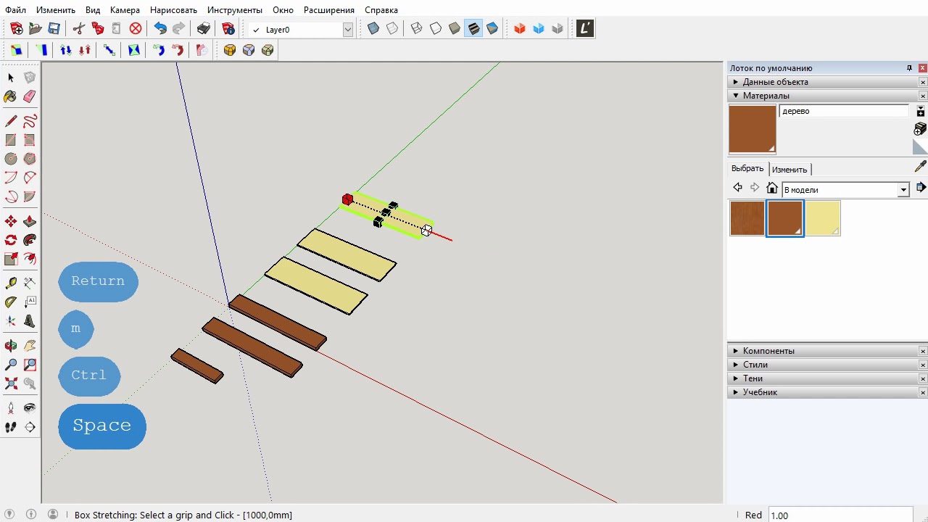Select the pale yellow material swatch

click(x=822, y=218)
